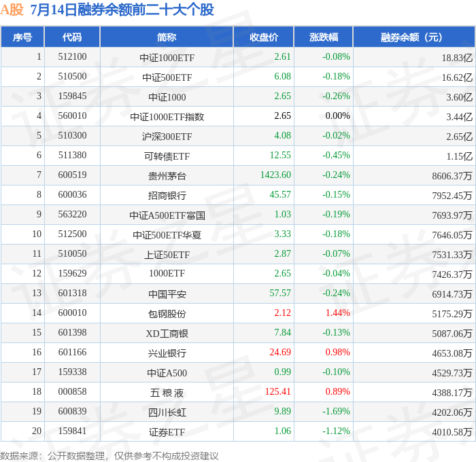Viewport: 476px width, 462px height.
Task: Click the name 兴业银行
Action: [x=167, y=353]
